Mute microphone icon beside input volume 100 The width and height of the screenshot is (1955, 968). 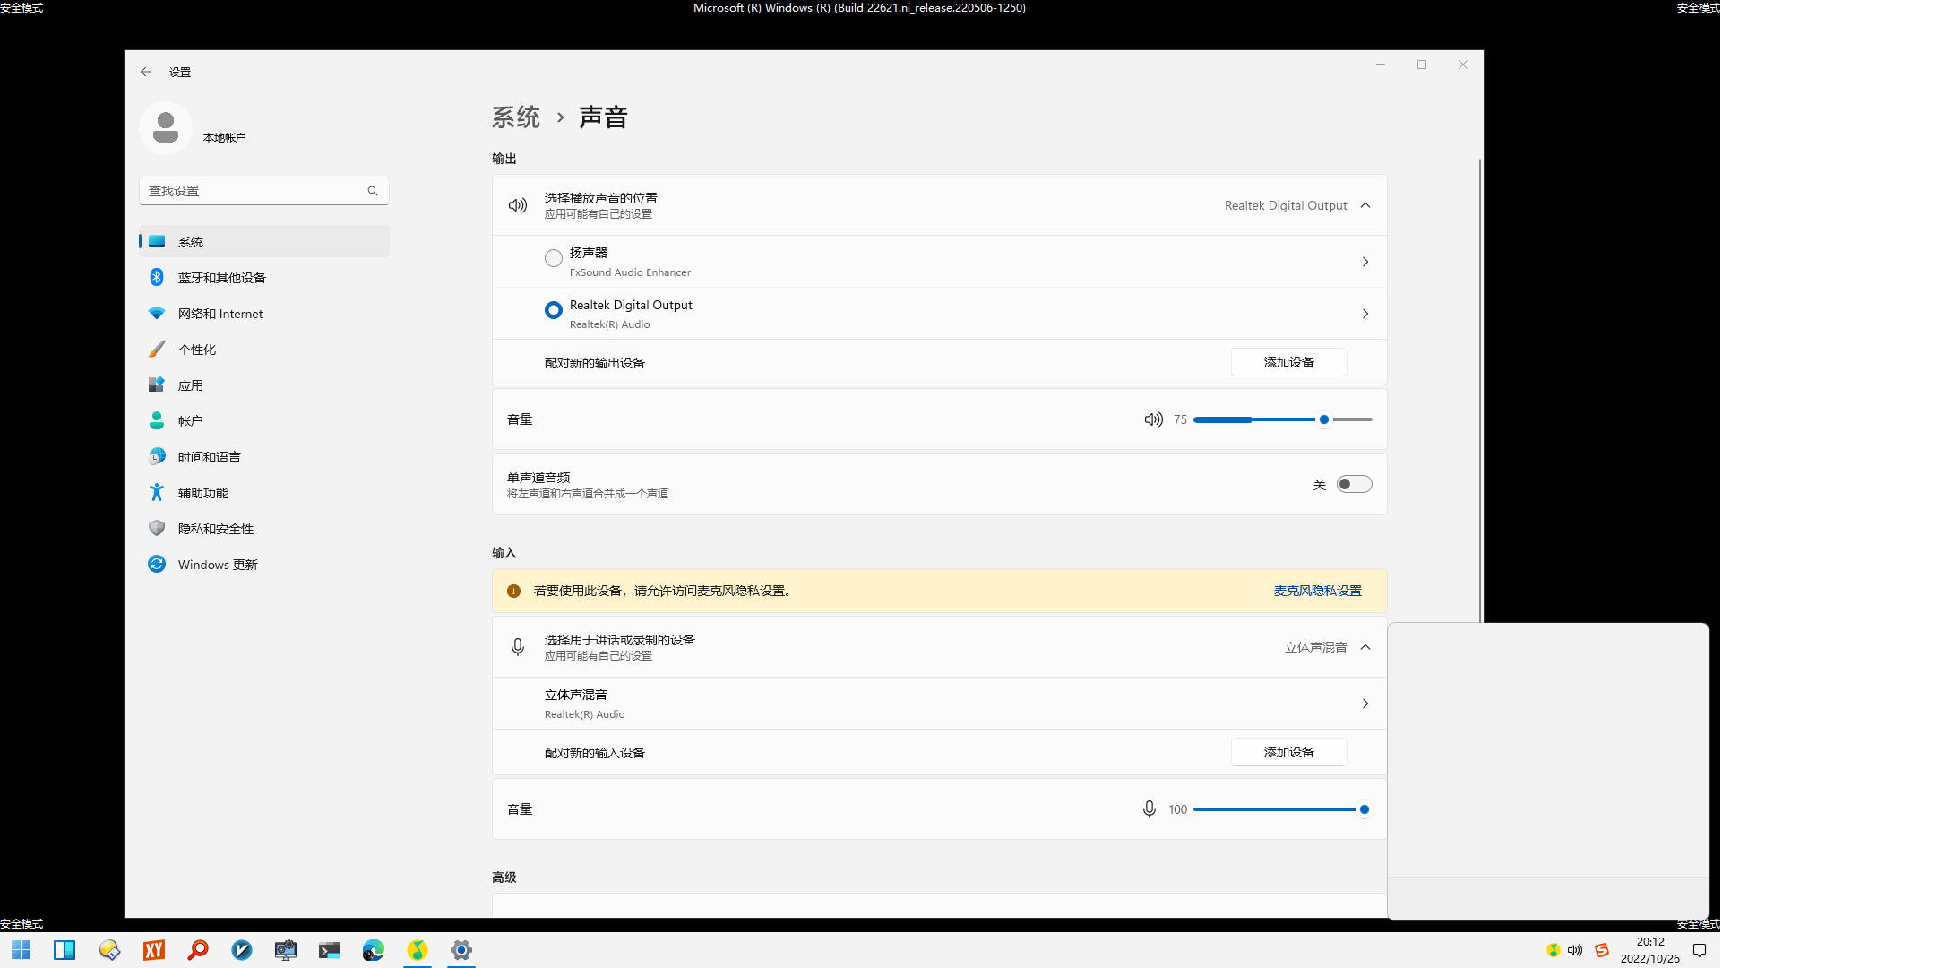coord(1149,809)
